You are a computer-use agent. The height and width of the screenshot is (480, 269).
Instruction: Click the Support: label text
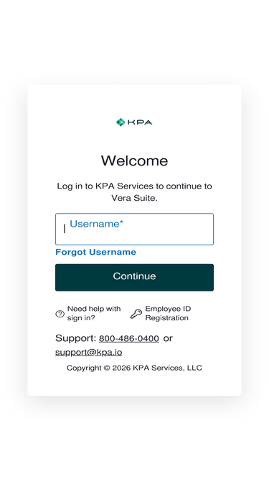click(76, 338)
